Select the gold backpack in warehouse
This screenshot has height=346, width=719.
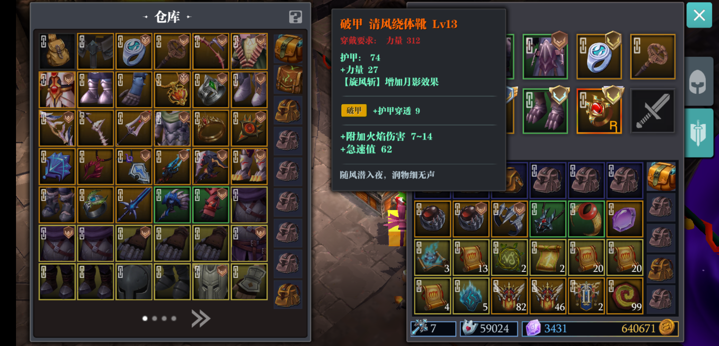[x=57, y=51]
